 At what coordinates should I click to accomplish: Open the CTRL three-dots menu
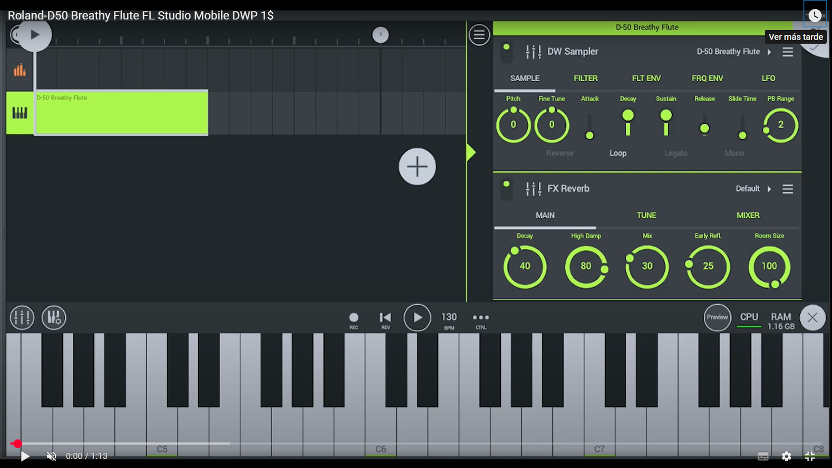[480, 318]
